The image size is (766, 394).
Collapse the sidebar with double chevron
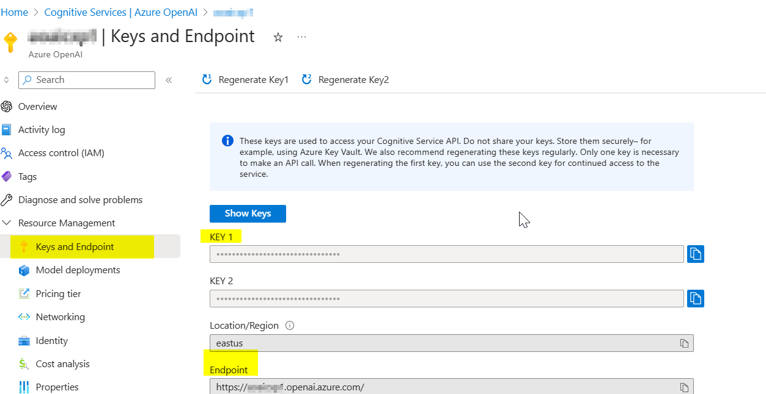[169, 80]
